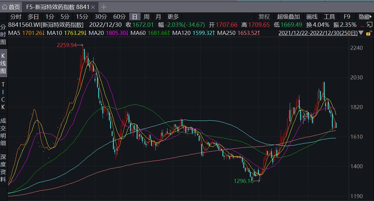Click the red three-dot overflow icon
Screen dimensions: 374x201
click(362, 25)
